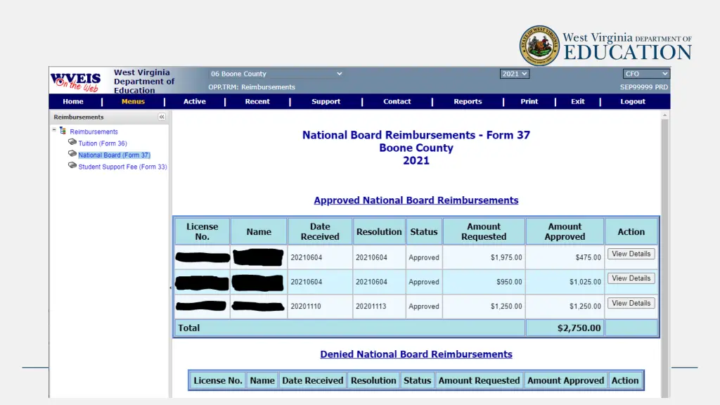Click the Status header in the denied table
This screenshot has width=720, height=405.
coord(417,380)
